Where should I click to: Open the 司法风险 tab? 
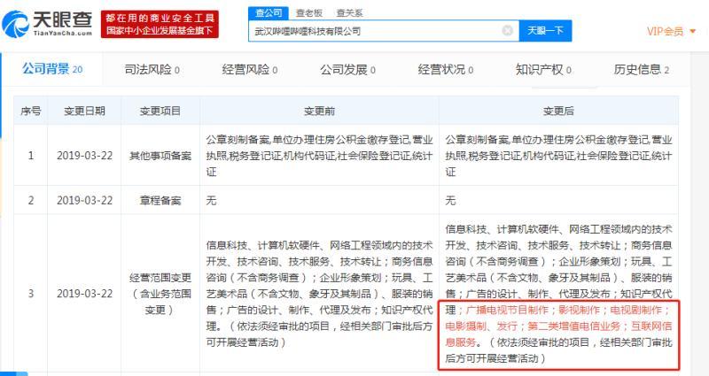[152, 70]
